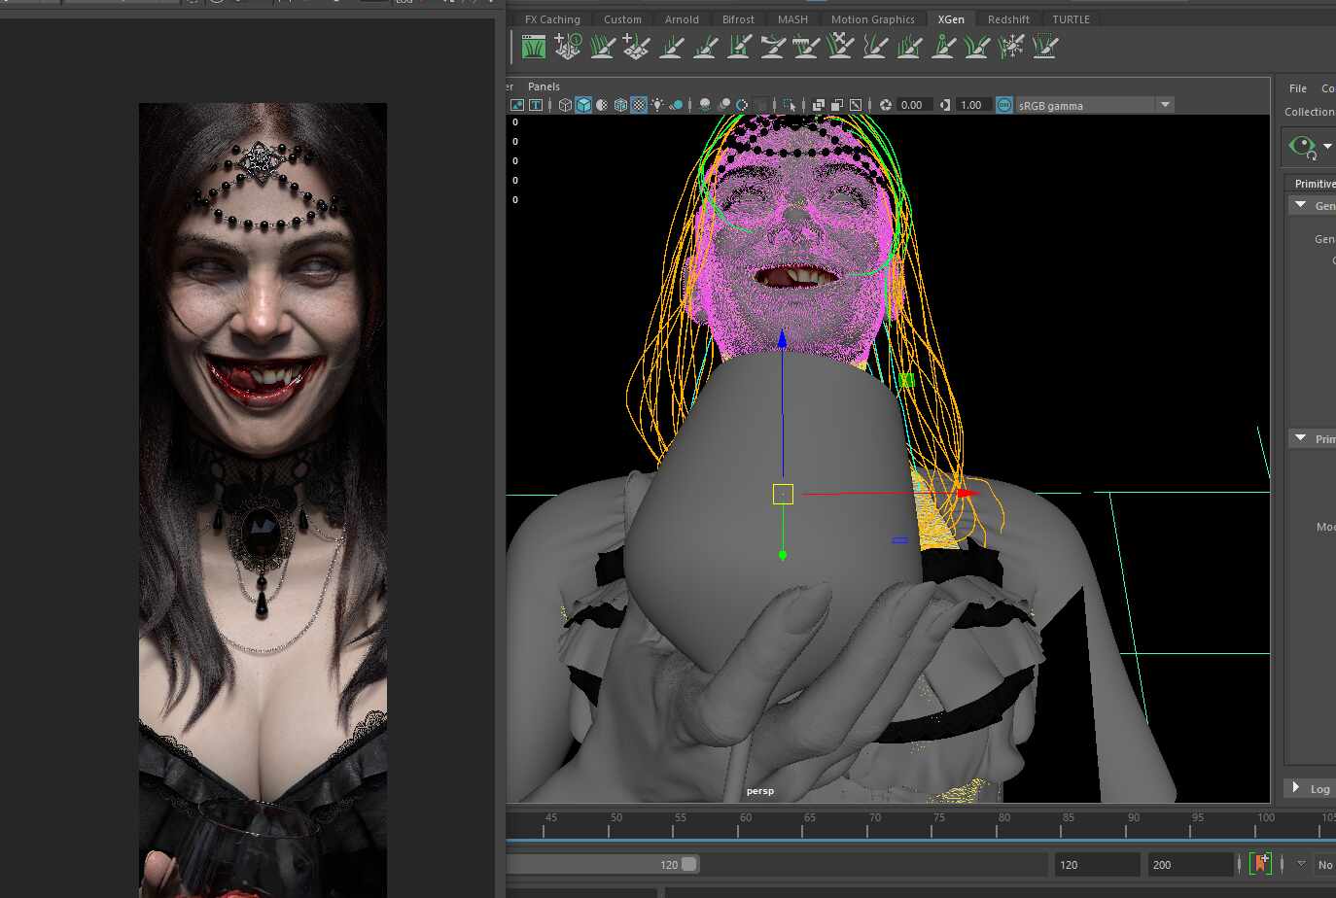Open the Panels viewport menu
The width and height of the screenshot is (1336, 898).
544,86
